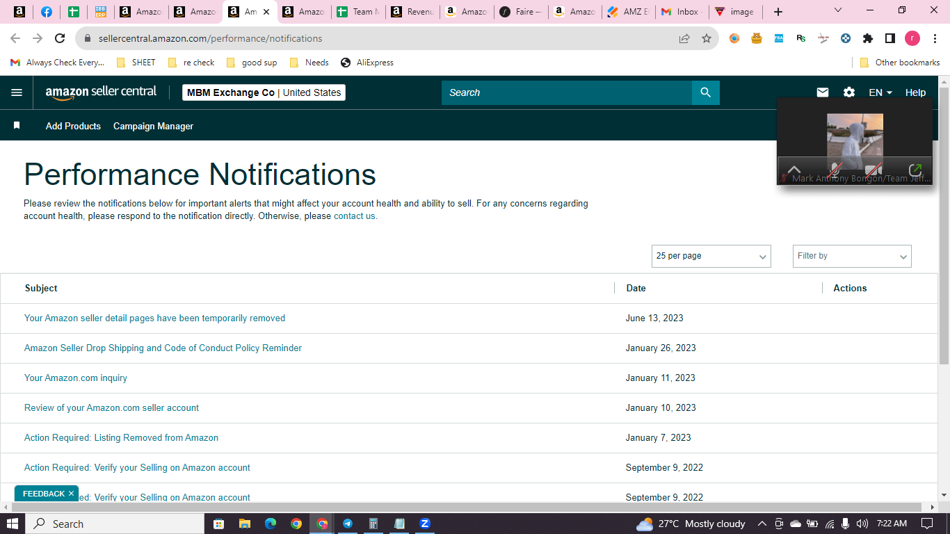This screenshot has height=534, width=950.
Task: Start video in Zoom mini window
Action: tap(873, 170)
